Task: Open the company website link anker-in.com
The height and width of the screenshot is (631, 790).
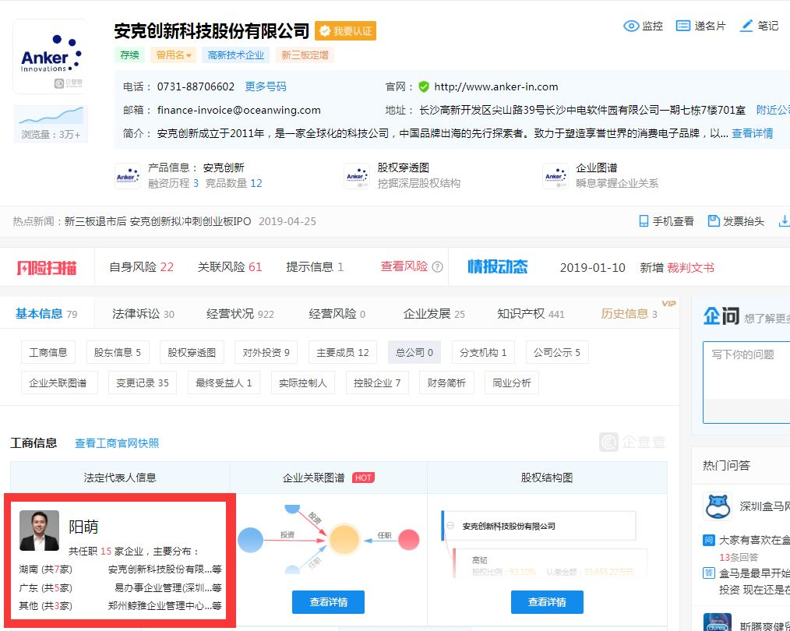Action: click(x=496, y=86)
